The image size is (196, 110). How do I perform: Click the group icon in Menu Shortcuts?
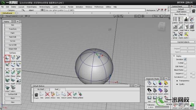pos(175,35)
